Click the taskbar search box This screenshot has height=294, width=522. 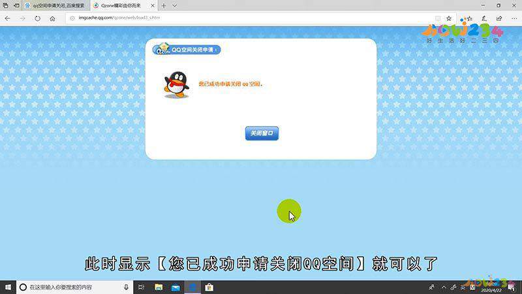pyautogui.click(x=74, y=287)
